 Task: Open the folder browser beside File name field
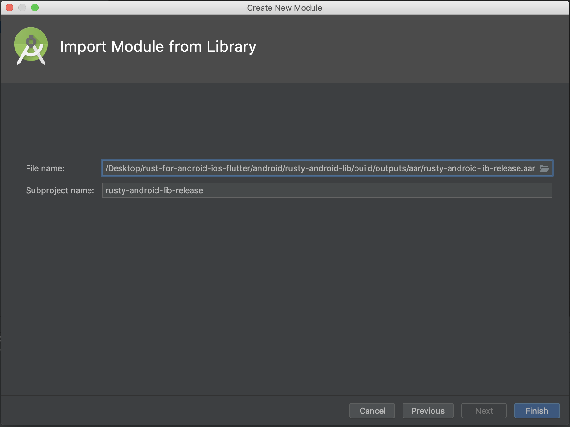pos(544,168)
